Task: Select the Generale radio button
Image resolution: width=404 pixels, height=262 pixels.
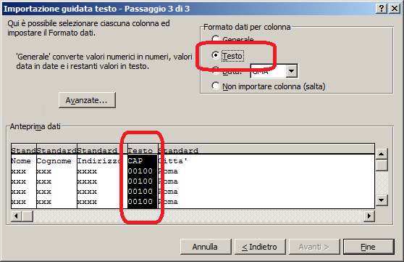Action: pyautogui.click(x=216, y=39)
